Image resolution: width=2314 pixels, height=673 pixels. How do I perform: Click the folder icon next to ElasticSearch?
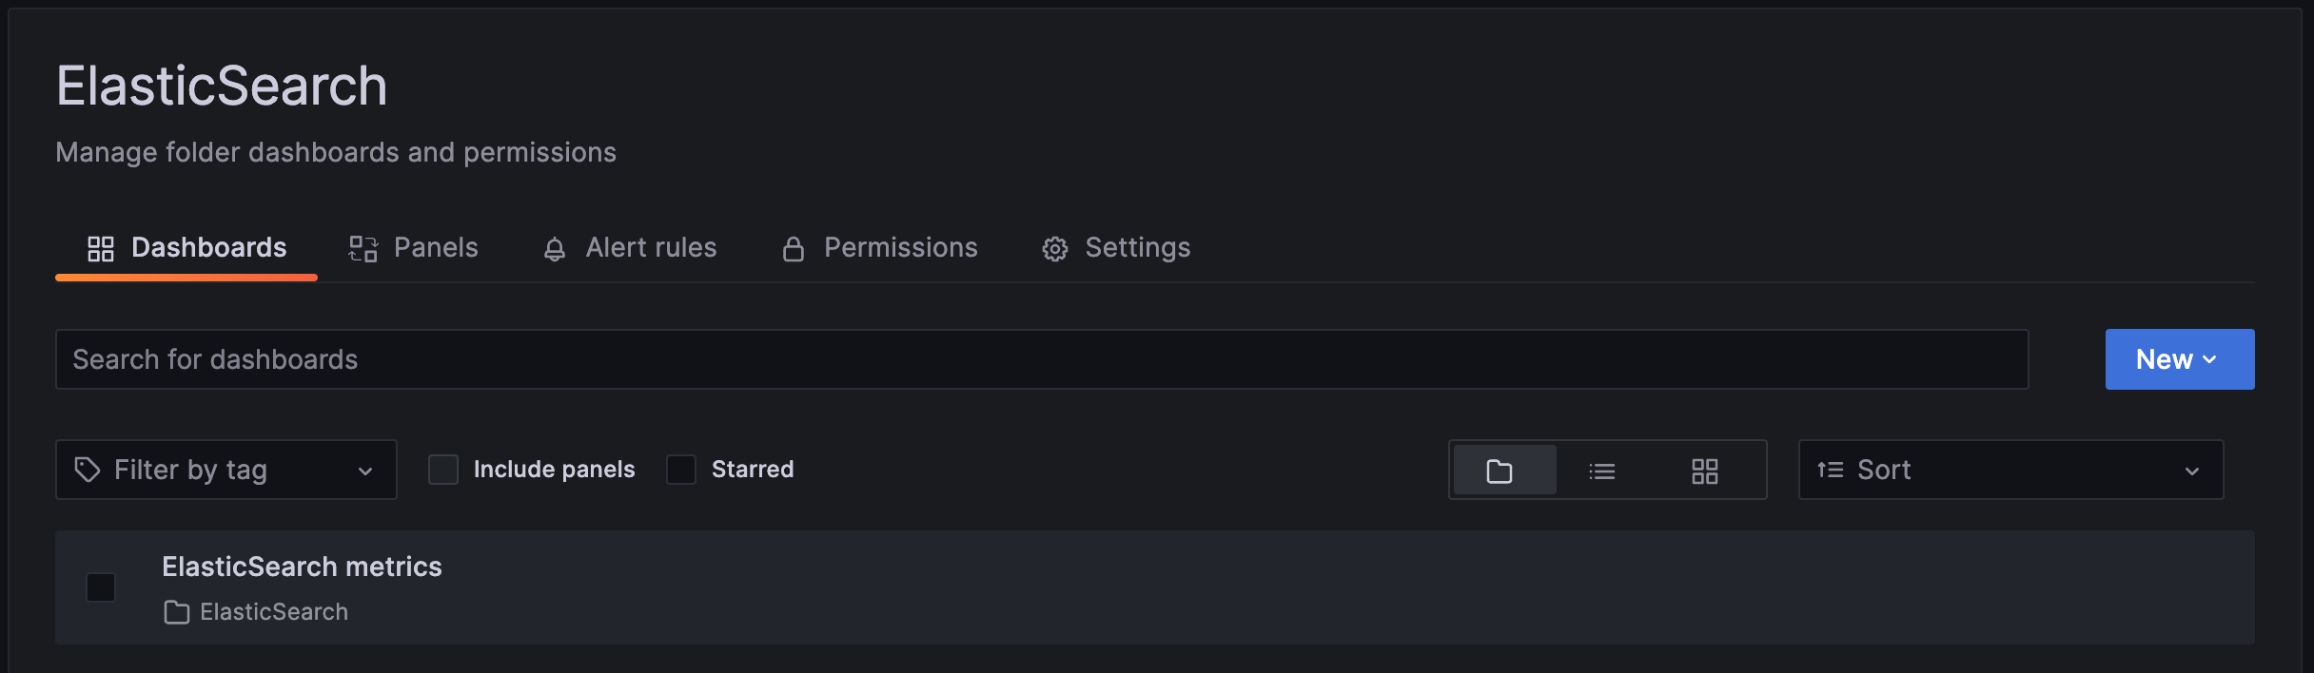point(176,612)
